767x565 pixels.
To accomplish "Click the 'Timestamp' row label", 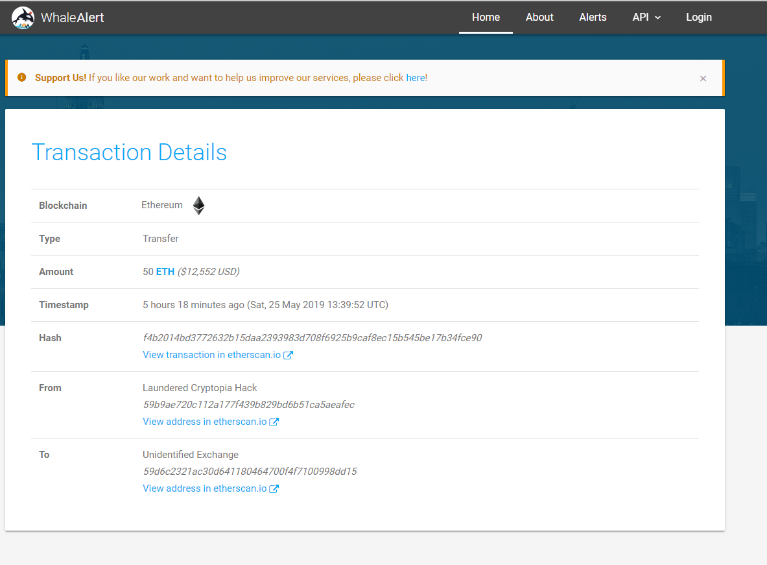I will click(x=64, y=305).
